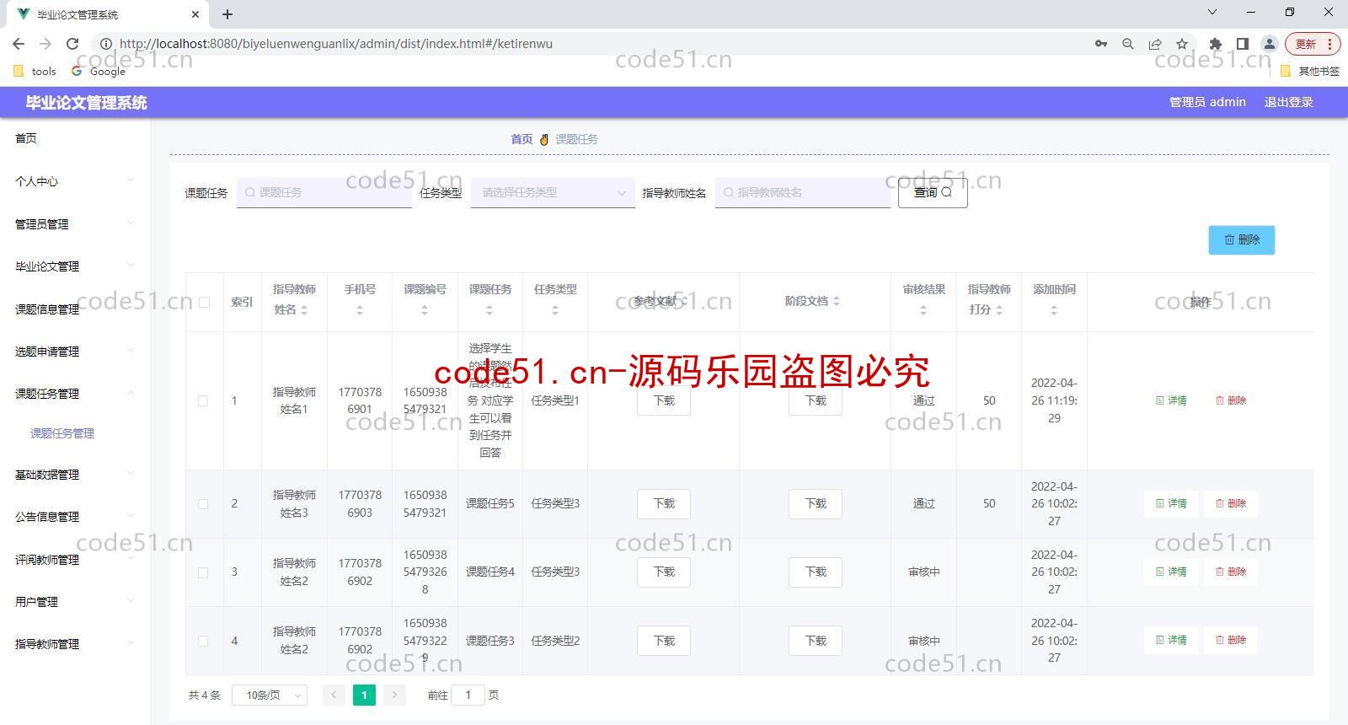
Task: Select page 1 in pagination
Action: [x=364, y=695]
